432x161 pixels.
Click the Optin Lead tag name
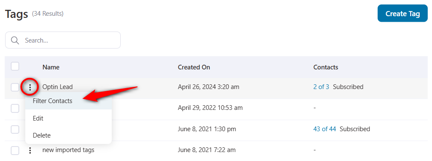coord(57,87)
